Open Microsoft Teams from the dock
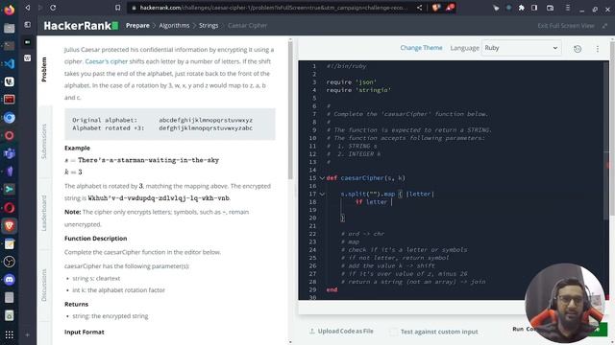The height and width of the screenshot is (345, 615). (9, 153)
